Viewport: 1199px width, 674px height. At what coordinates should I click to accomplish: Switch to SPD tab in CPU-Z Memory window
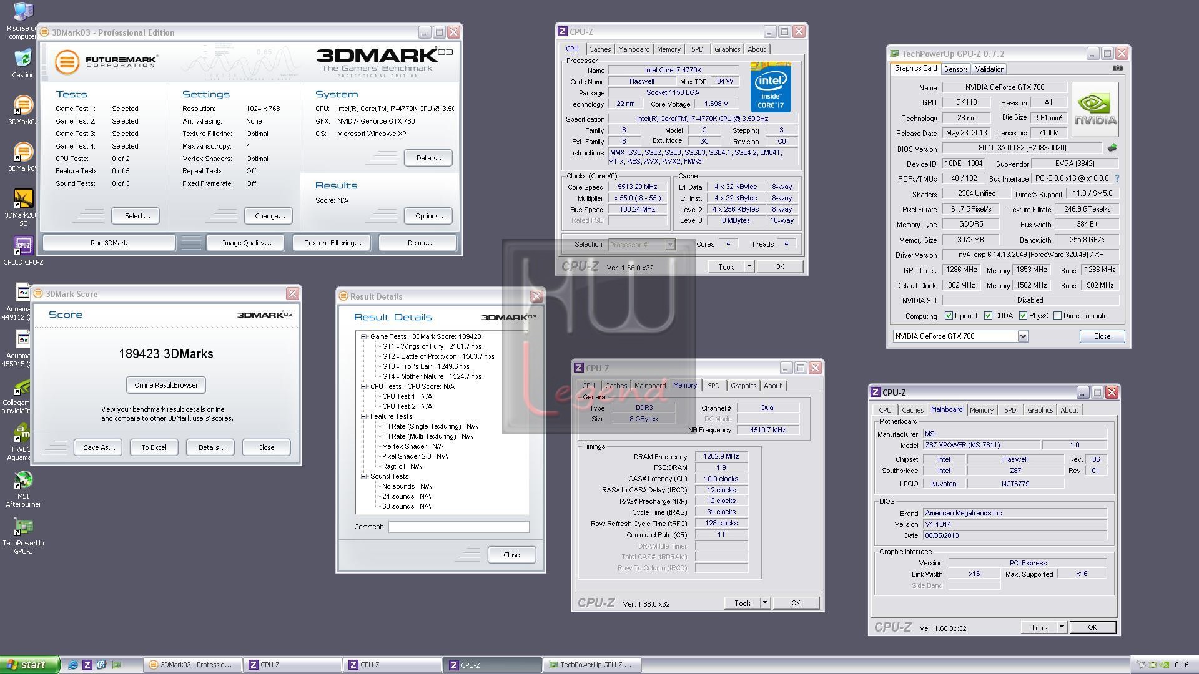713,386
